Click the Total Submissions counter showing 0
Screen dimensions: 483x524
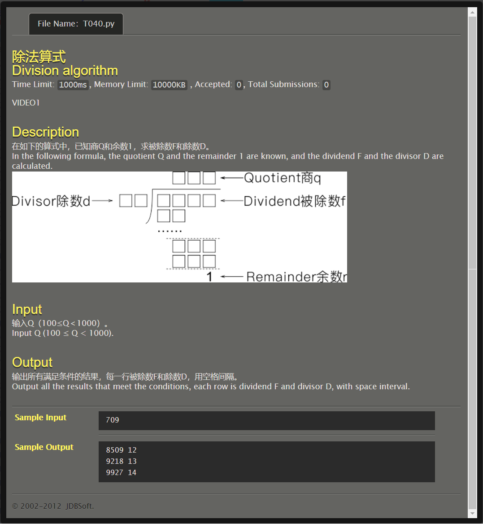coord(326,85)
